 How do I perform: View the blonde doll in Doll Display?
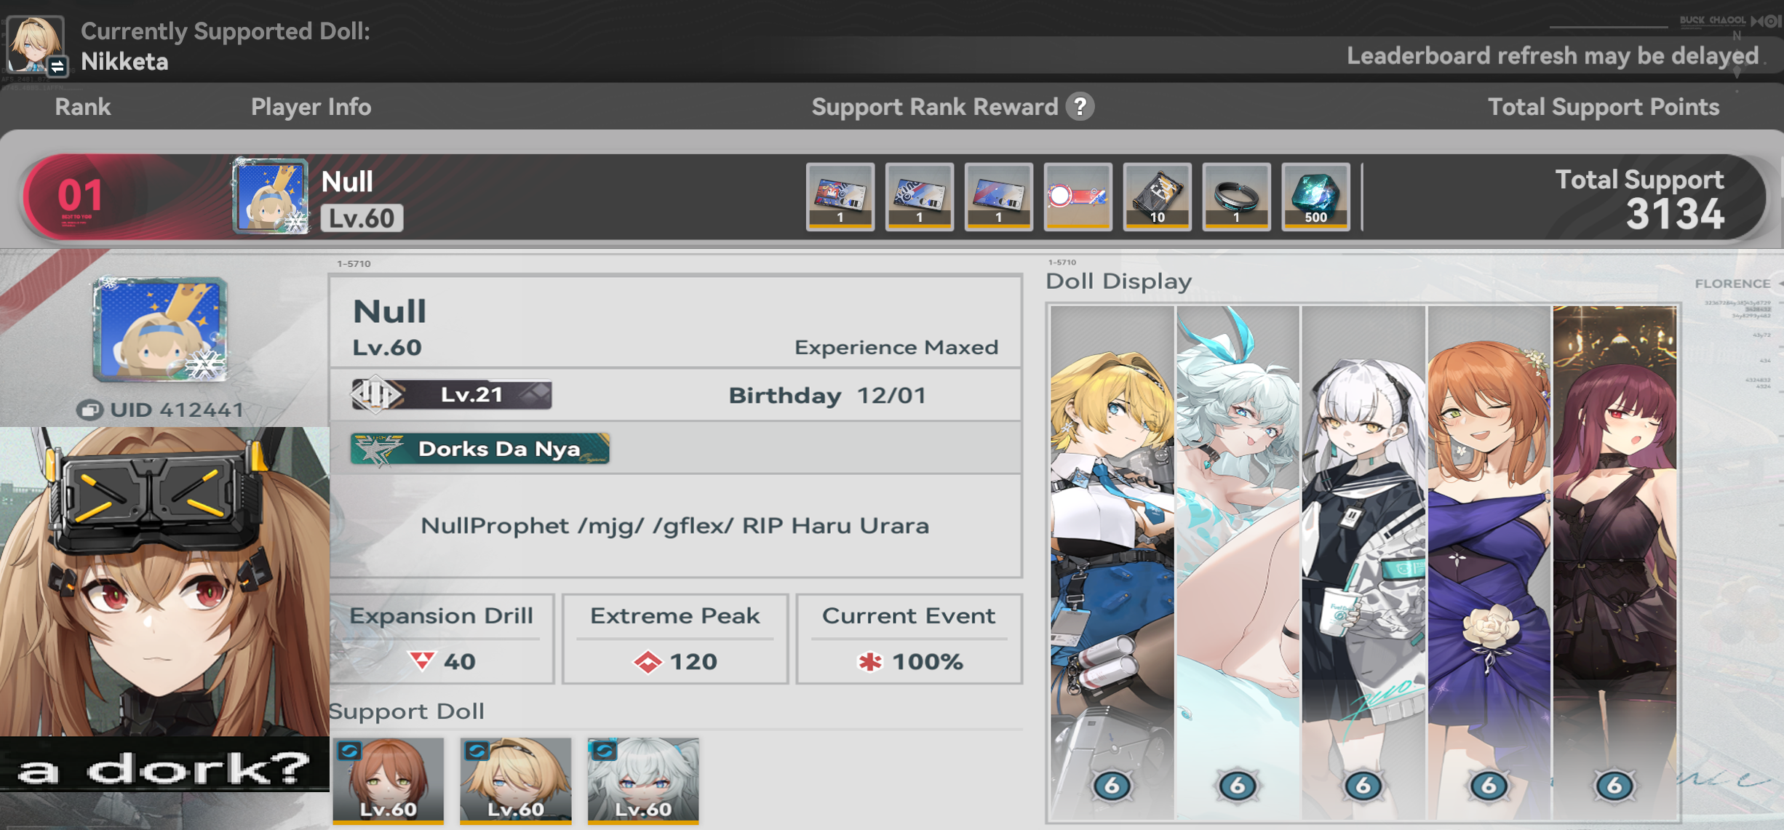pyautogui.click(x=1112, y=562)
